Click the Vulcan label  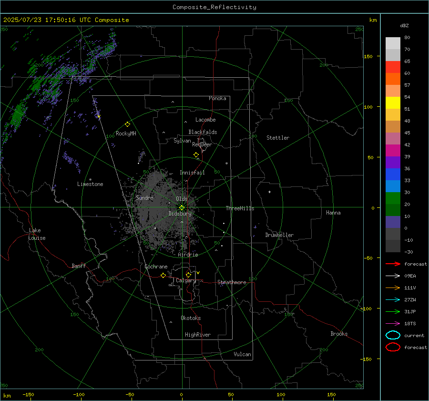(242, 354)
